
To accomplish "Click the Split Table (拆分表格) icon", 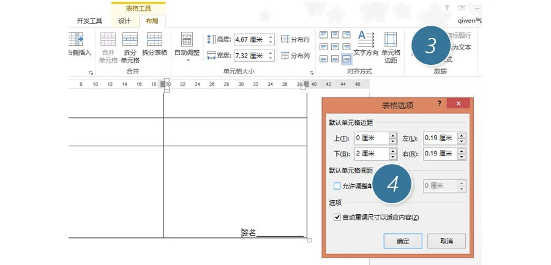I will coord(154,40).
